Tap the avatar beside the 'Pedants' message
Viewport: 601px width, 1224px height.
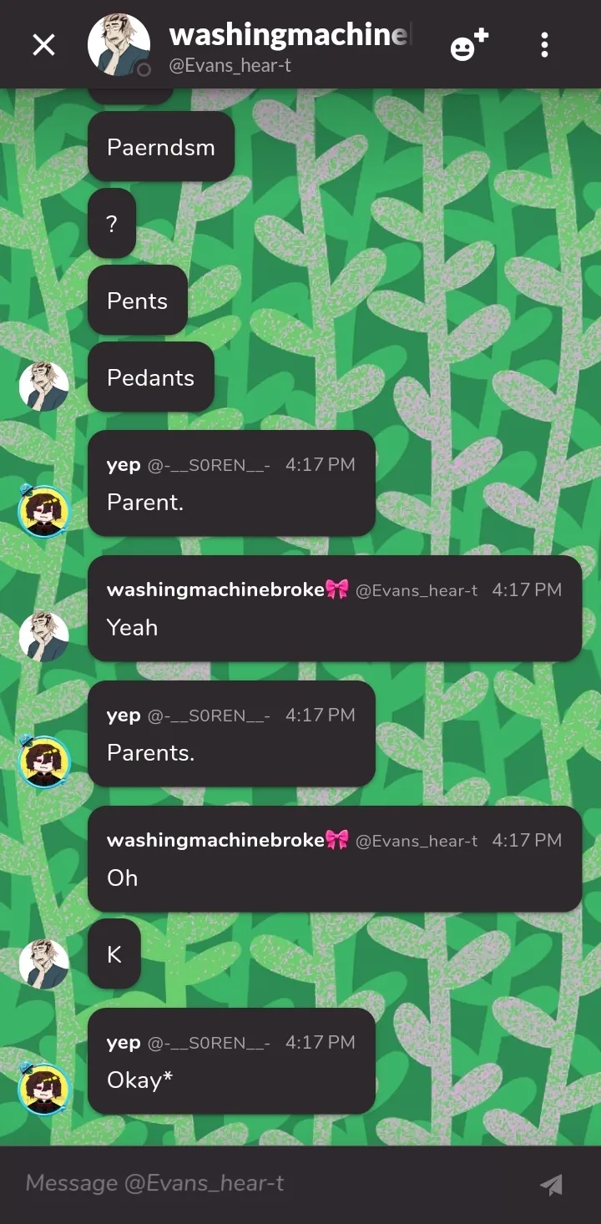(43, 386)
